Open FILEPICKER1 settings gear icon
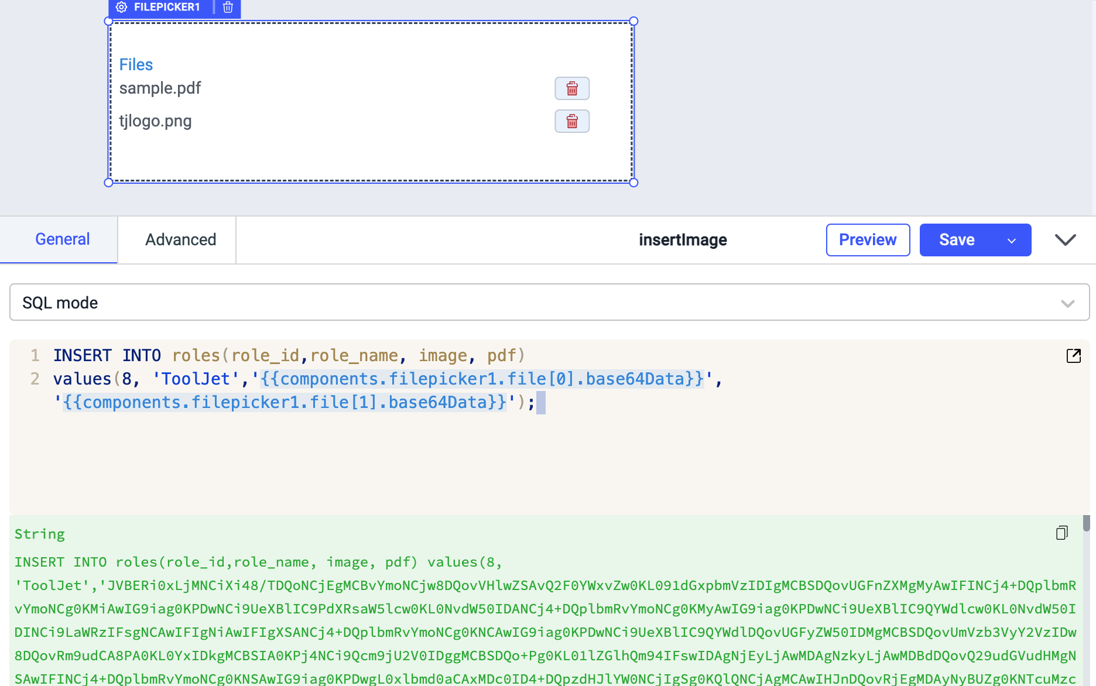 (x=121, y=7)
